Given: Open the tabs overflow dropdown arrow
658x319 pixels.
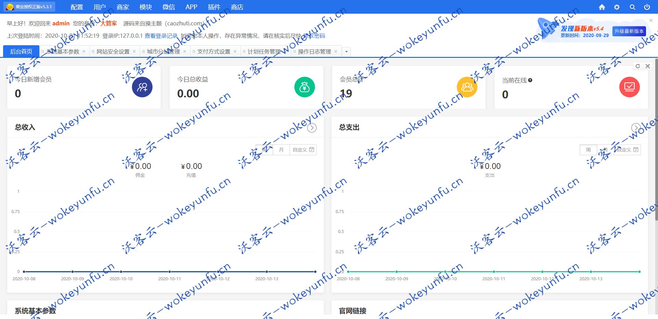Looking at the screenshot, I should [x=346, y=52].
